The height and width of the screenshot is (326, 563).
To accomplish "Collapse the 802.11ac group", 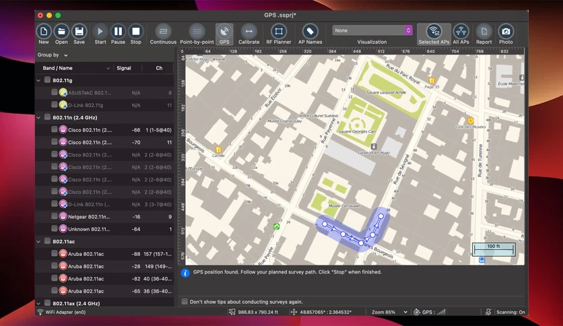I will coord(38,242).
